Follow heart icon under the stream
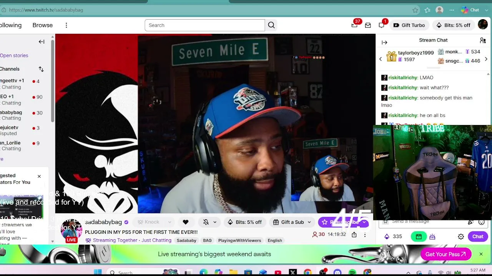Image resolution: width=492 pixels, height=276 pixels. [186, 222]
